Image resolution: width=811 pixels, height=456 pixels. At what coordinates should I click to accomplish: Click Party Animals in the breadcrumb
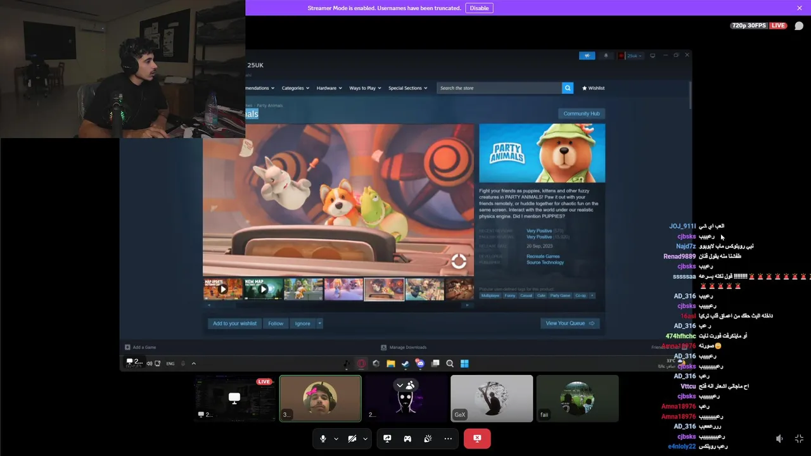(x=270, y=105)
